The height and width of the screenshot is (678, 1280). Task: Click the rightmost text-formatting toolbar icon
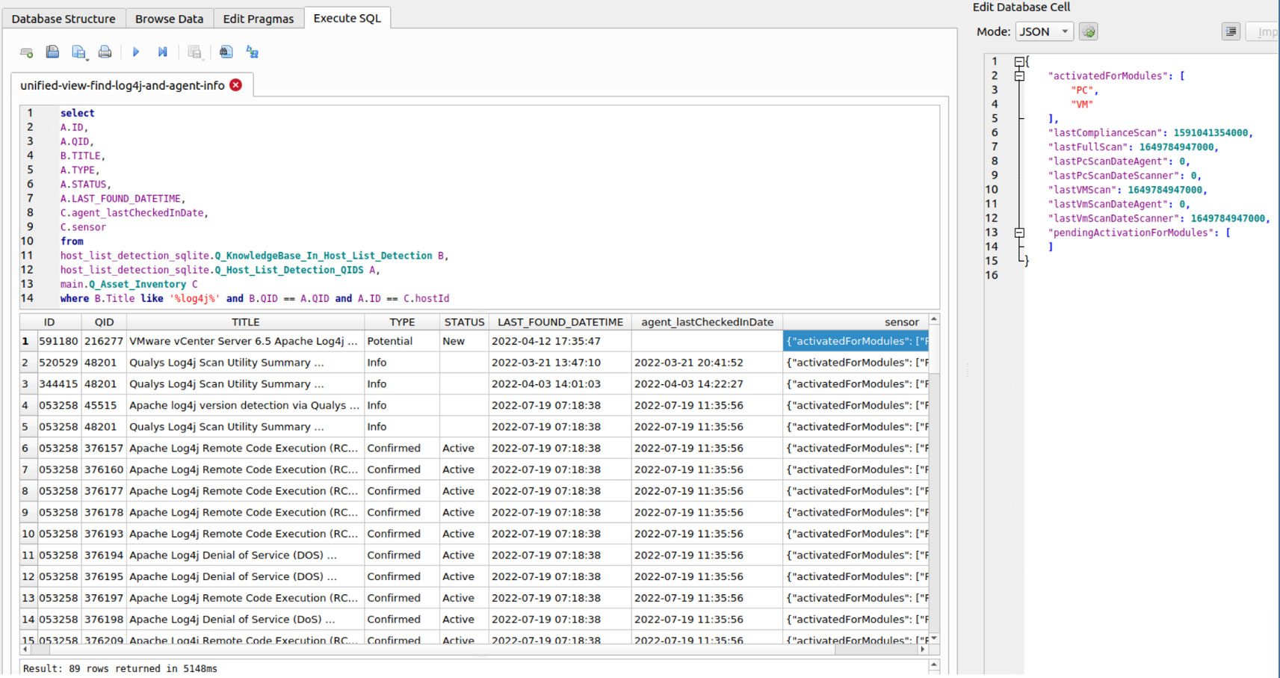click(x=252, y=52)
